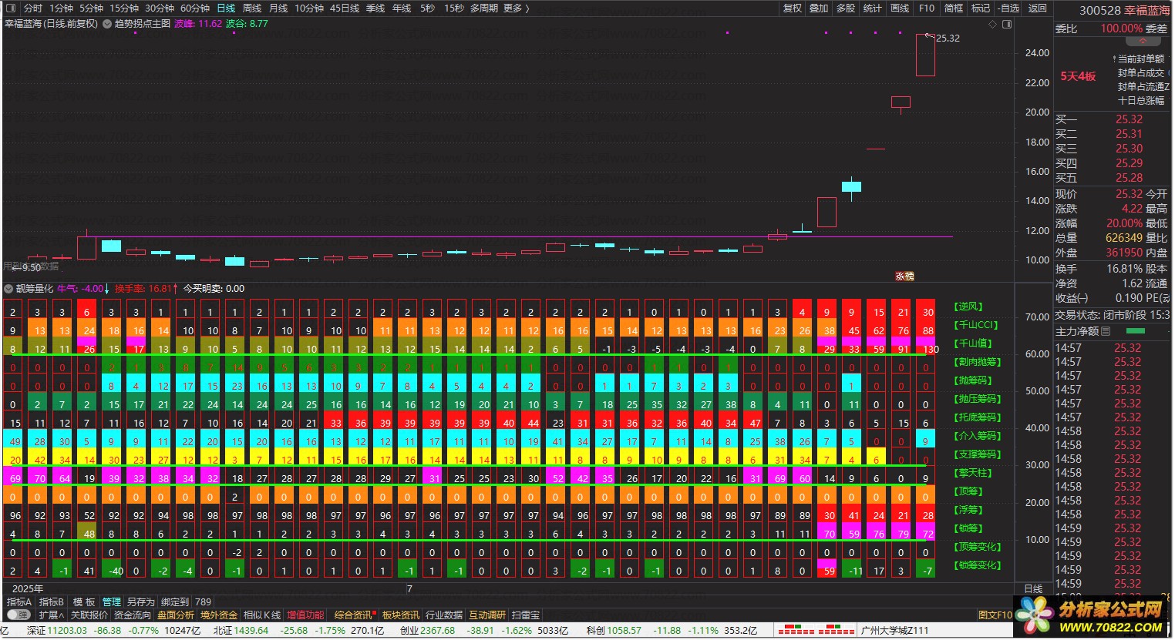The width and height of the screenshot is (1175, 640).
Task: Switch to 周线 weekly chart
Action: [x=252, y=8]
